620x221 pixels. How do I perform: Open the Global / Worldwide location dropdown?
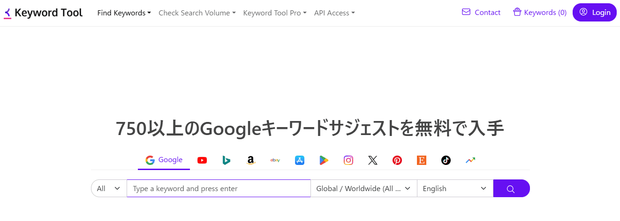[363, 189]
